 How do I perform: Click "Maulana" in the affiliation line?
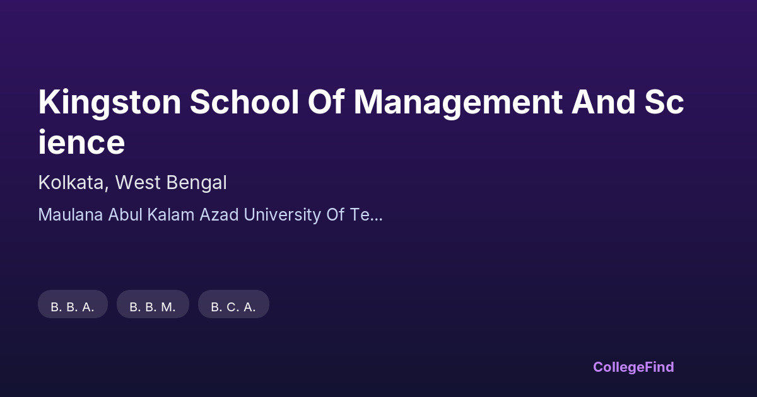[x=70, y=215]
